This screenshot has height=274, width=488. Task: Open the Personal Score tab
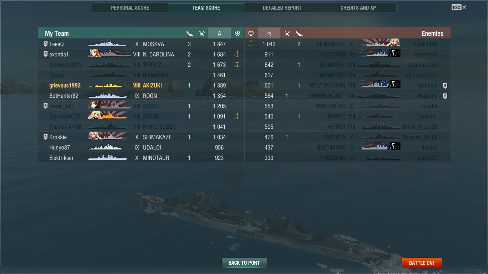130,7
